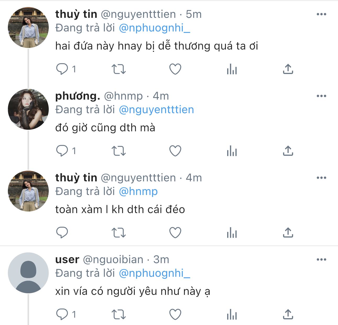Like phương's 'đó giờ cũng dth mà' tweet
This screenshot has height=325, width=338.
pos(175,151)
